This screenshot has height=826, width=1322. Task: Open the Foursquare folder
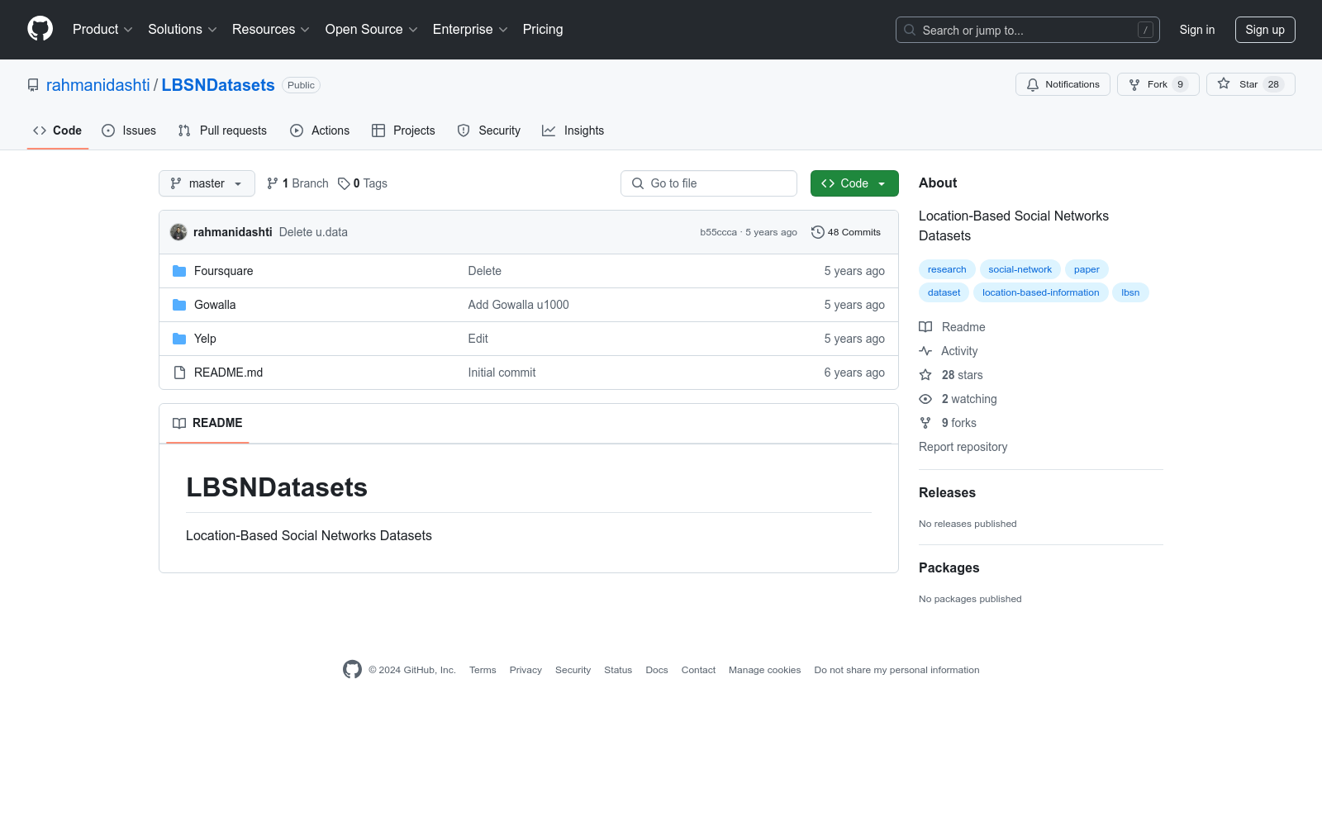coord(224,271)
